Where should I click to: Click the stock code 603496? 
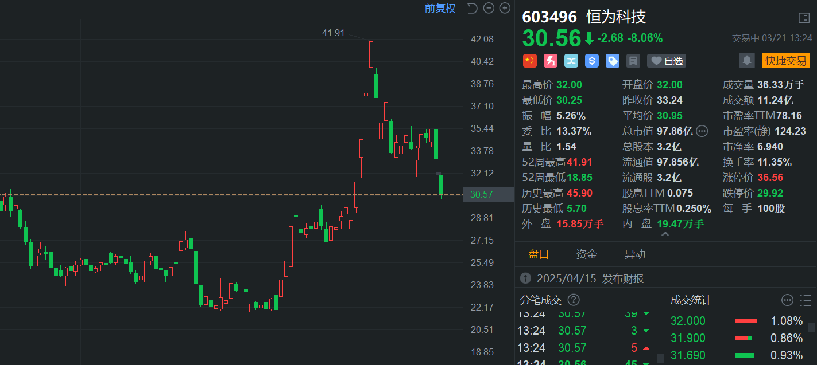click(549, 17)
